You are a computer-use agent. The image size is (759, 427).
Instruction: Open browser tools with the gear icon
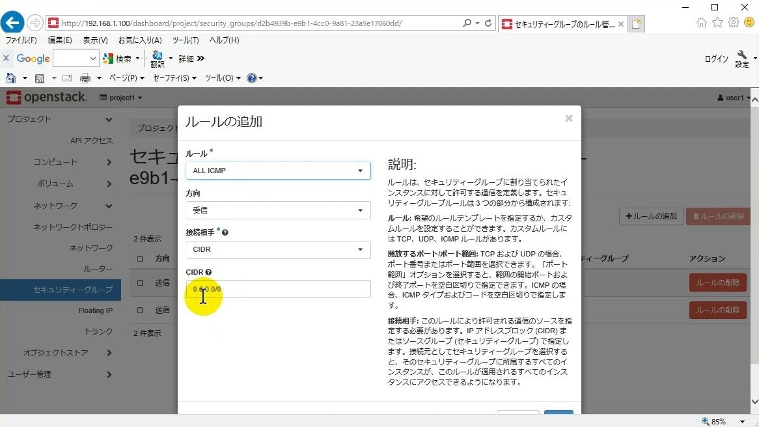click(734, 22)
